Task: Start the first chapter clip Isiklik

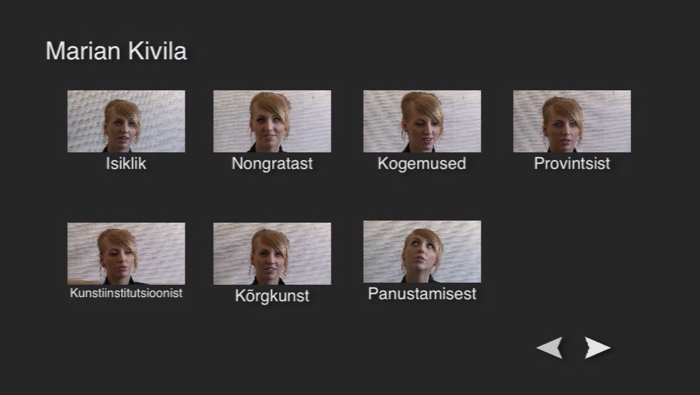Action: pyautogui.click(x=126, y=121)
